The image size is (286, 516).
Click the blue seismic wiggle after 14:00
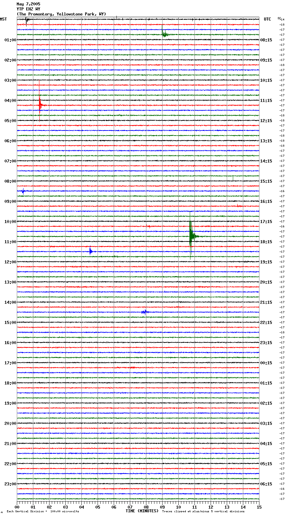(145, 312)
